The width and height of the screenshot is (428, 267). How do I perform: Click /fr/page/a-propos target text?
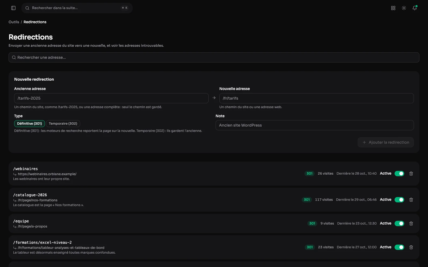33,226
